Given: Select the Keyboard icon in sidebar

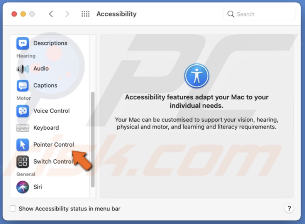Looking at the screenshot, I should (23, 128).
